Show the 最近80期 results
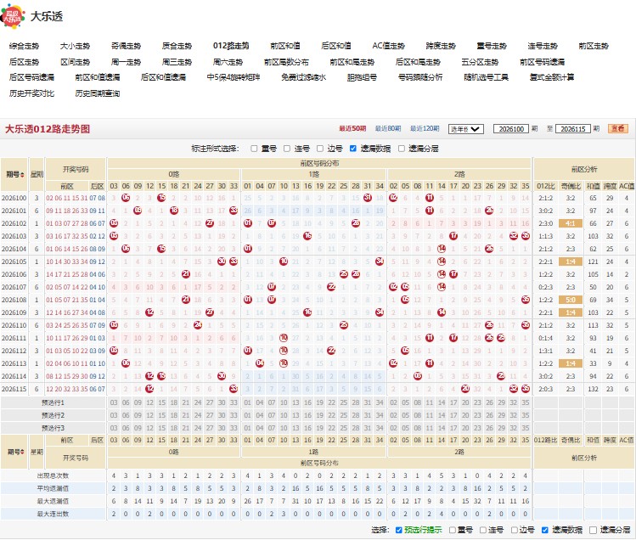This screenshot has width=636, height=540. (388, 128)
